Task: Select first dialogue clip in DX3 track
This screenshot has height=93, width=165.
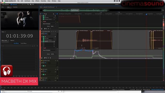Action: [x=83, y=40]
